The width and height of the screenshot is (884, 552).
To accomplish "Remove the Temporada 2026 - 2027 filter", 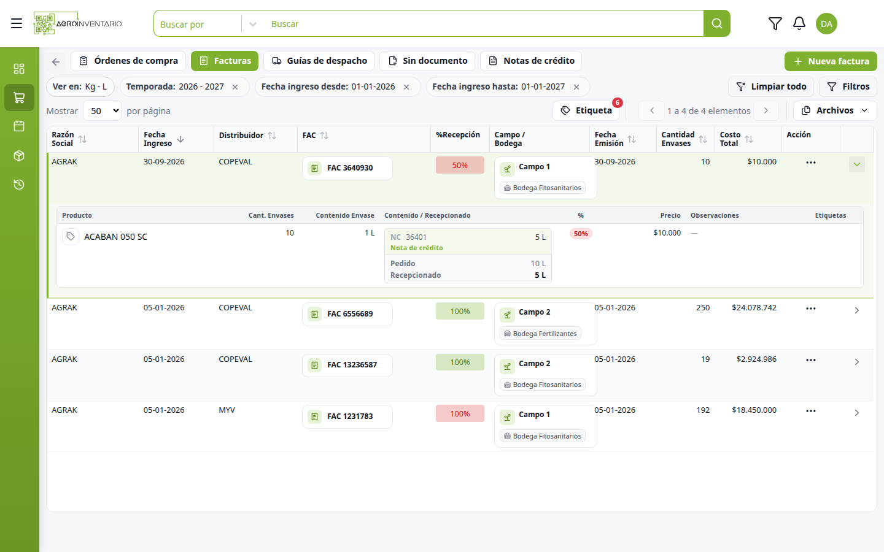I will pos(235,87).
